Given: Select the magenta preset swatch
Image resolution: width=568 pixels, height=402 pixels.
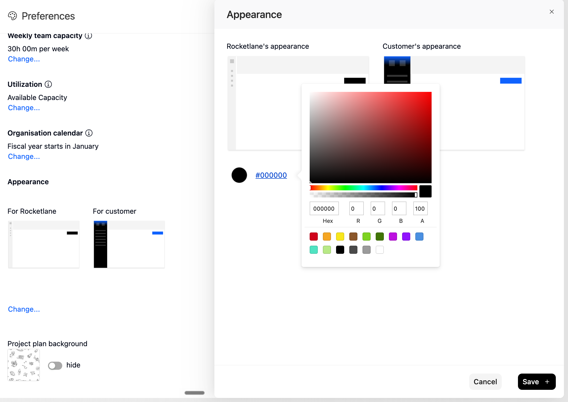Looking at the screenshot, I should pyautogui.click(x=393, y=237).
